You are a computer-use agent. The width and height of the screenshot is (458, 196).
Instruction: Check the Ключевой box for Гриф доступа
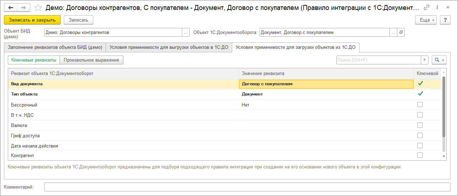coord(420,136)
